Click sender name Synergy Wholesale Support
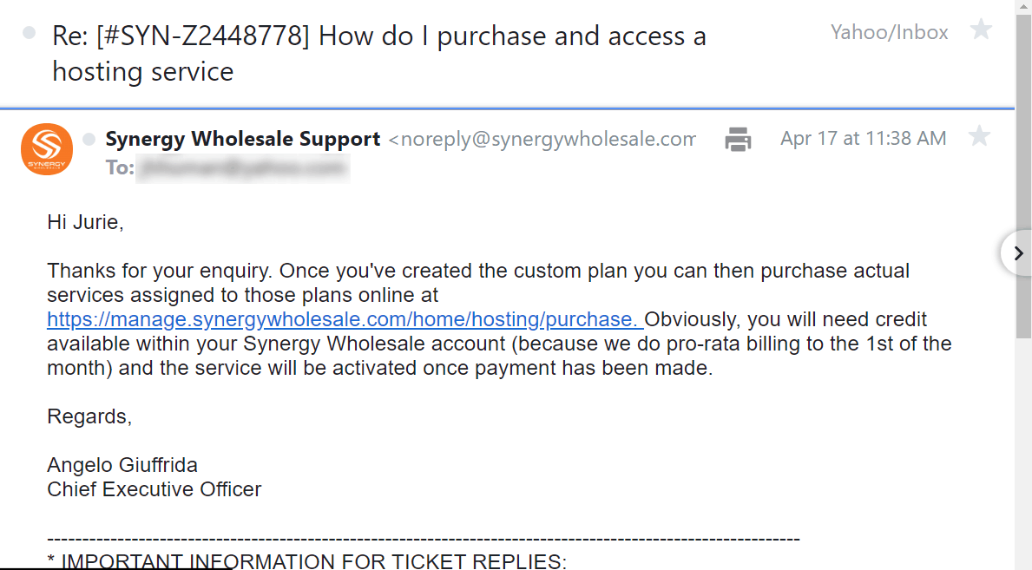 (x=243, y=139)
